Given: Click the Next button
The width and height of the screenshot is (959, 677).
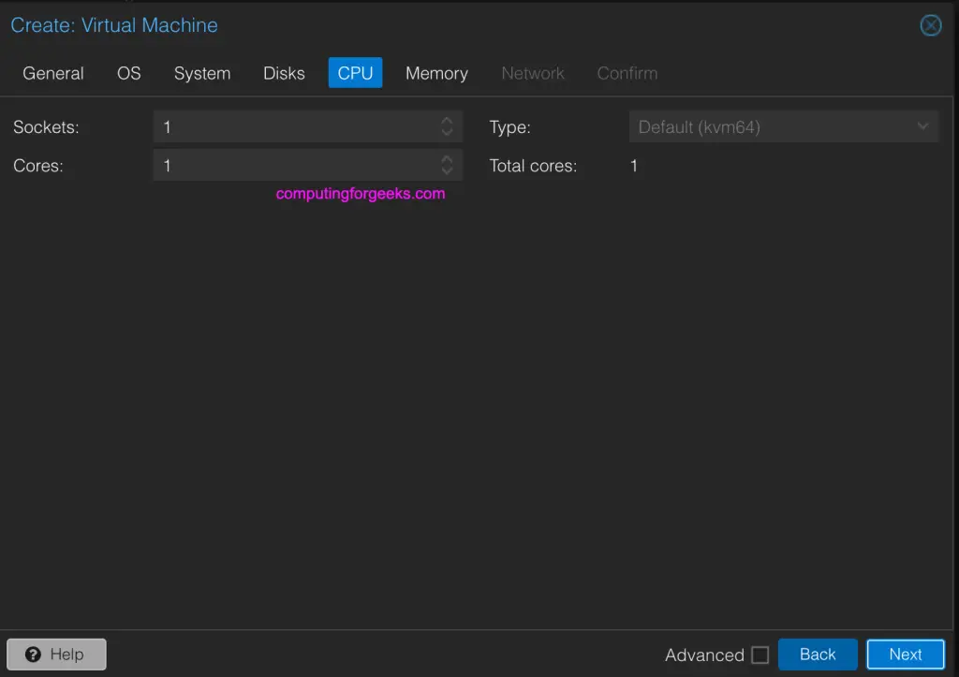Looking at the screenshot, I should [x=906, y=655].
